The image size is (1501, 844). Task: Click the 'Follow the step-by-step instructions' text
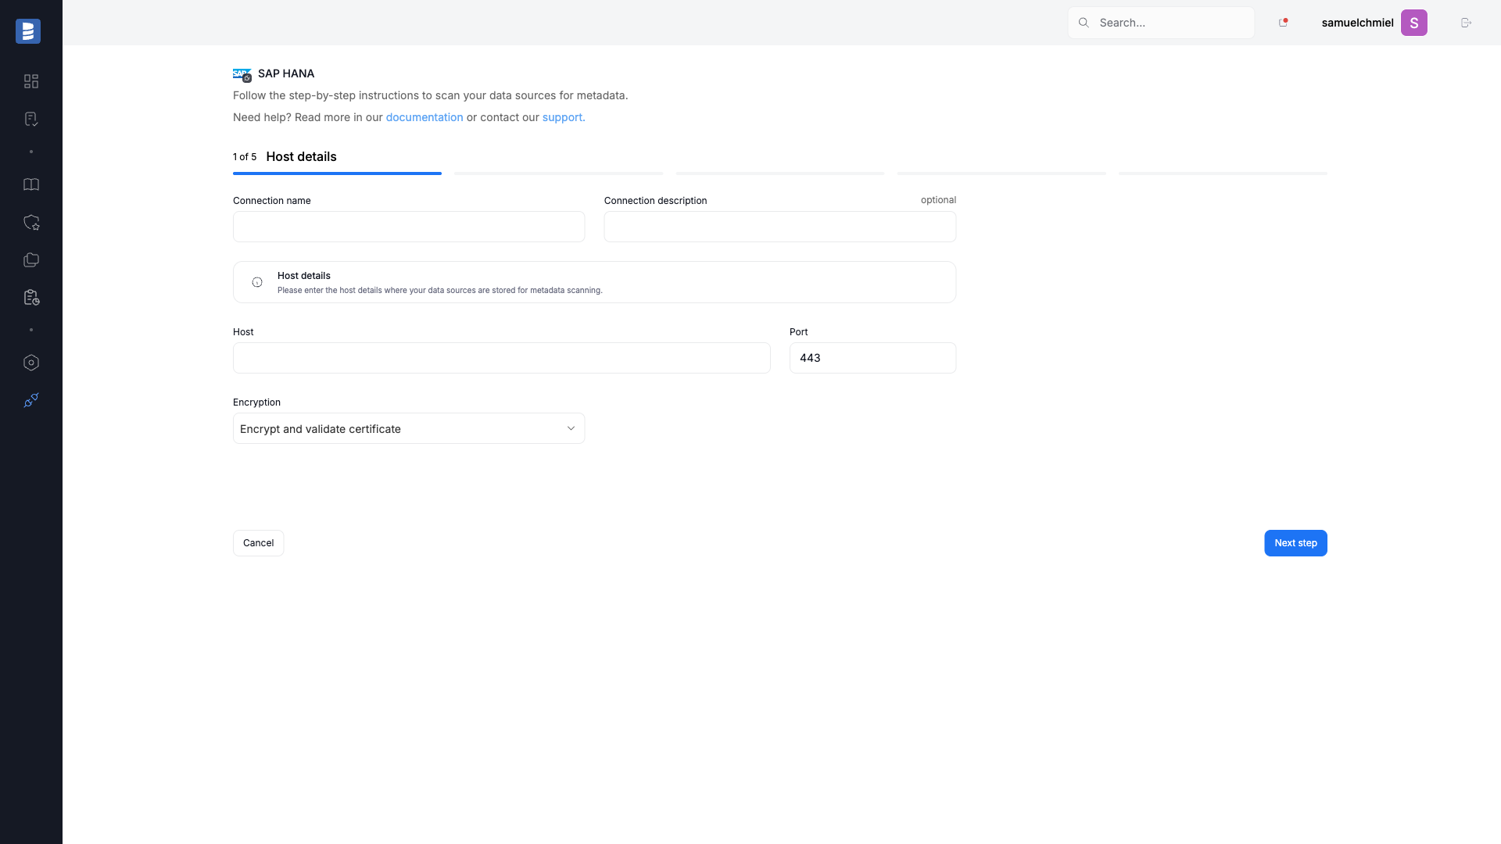[430, 95]
